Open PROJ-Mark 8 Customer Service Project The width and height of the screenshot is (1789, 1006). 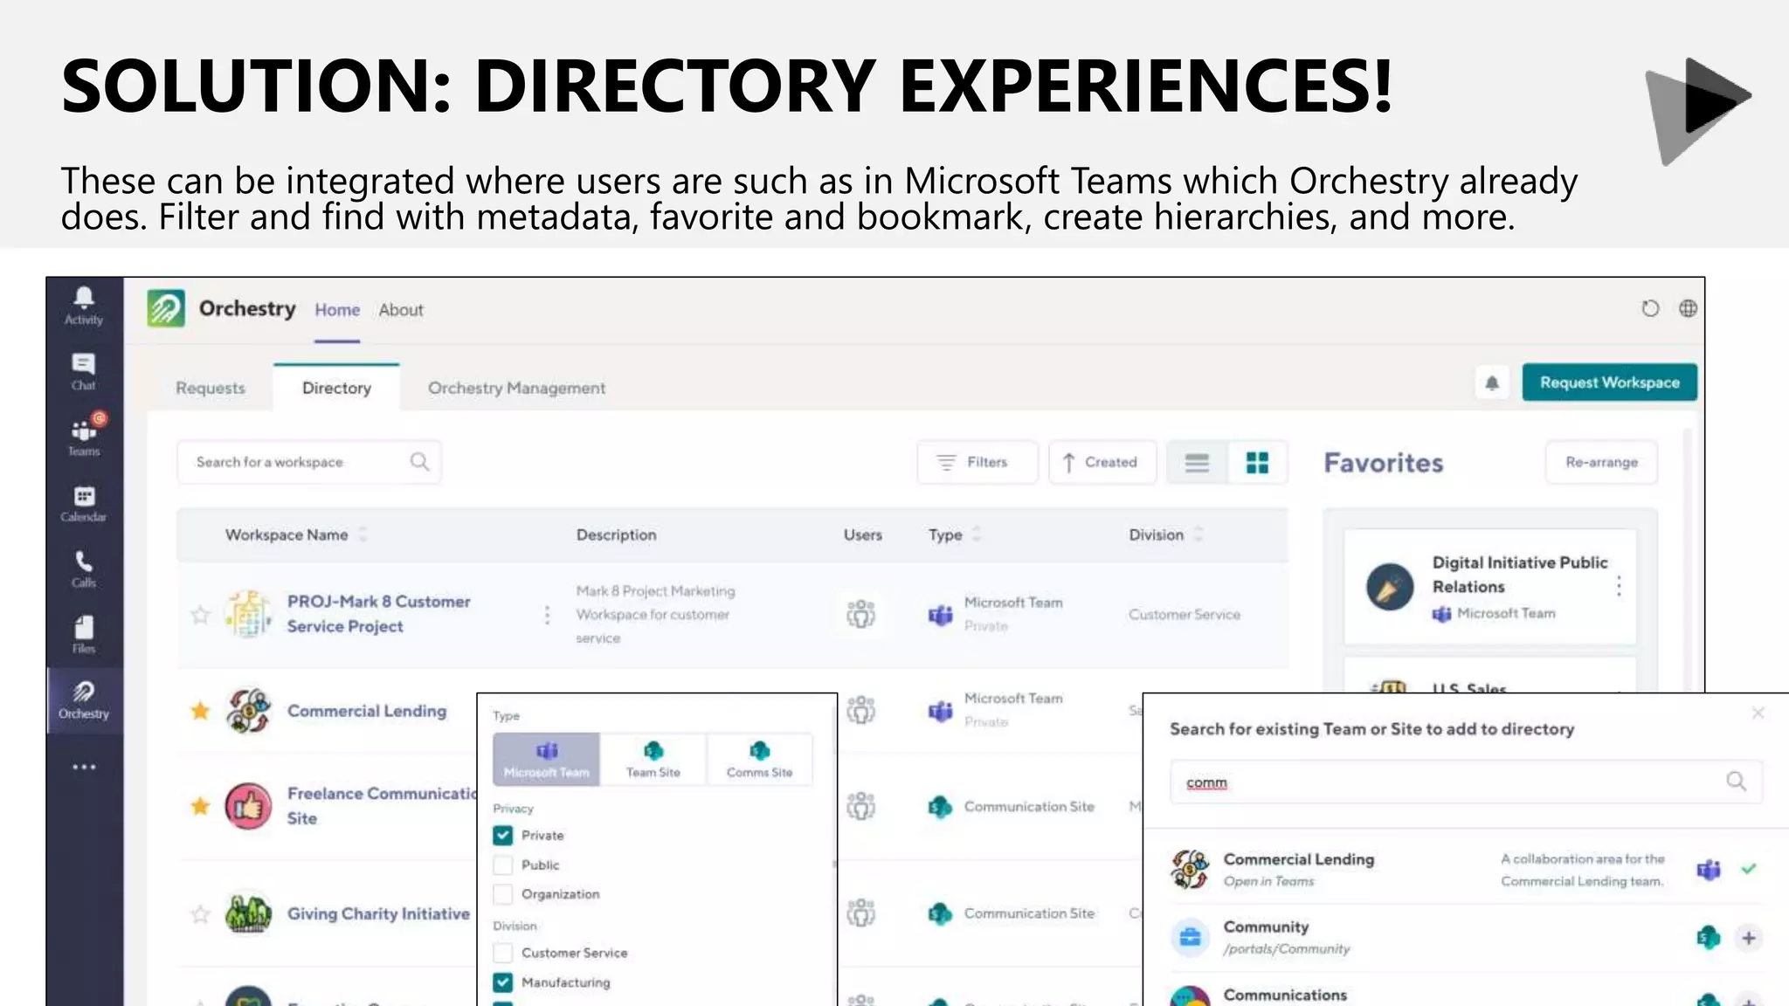pyautogui.click(x=378, y=614)
